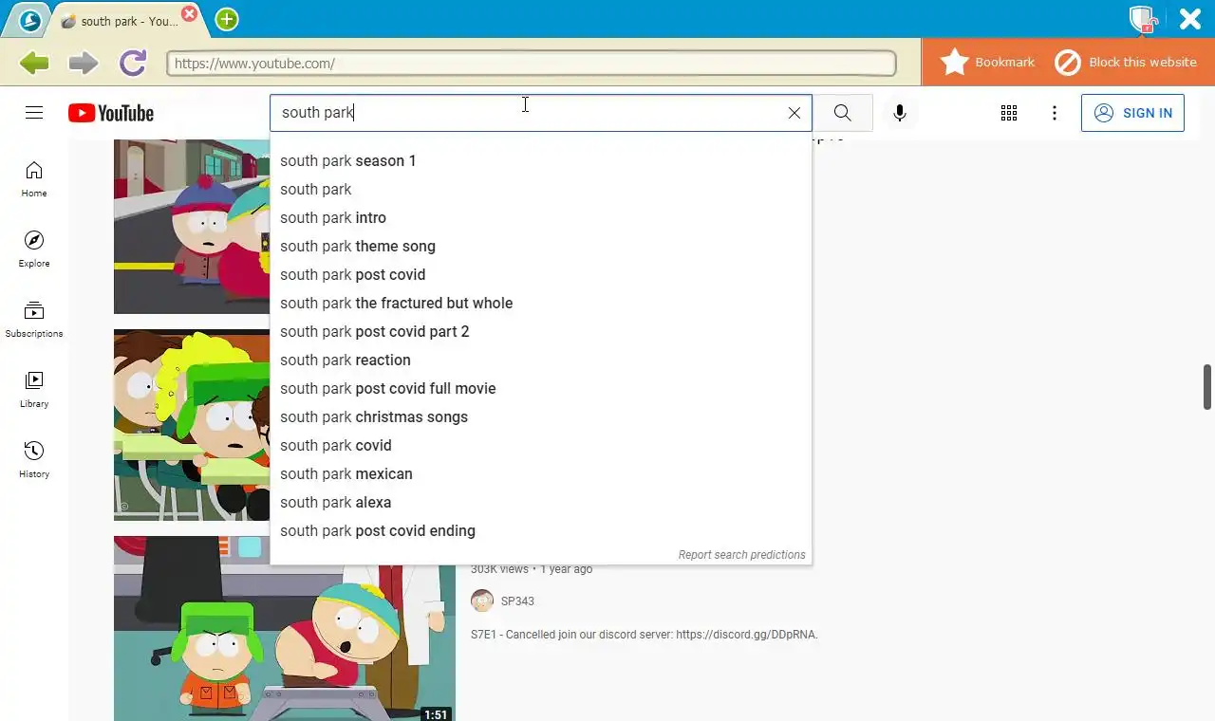Viewport: 1215px width, 721px height.
Task: Bookmark this page
Action: pos(987,63)
